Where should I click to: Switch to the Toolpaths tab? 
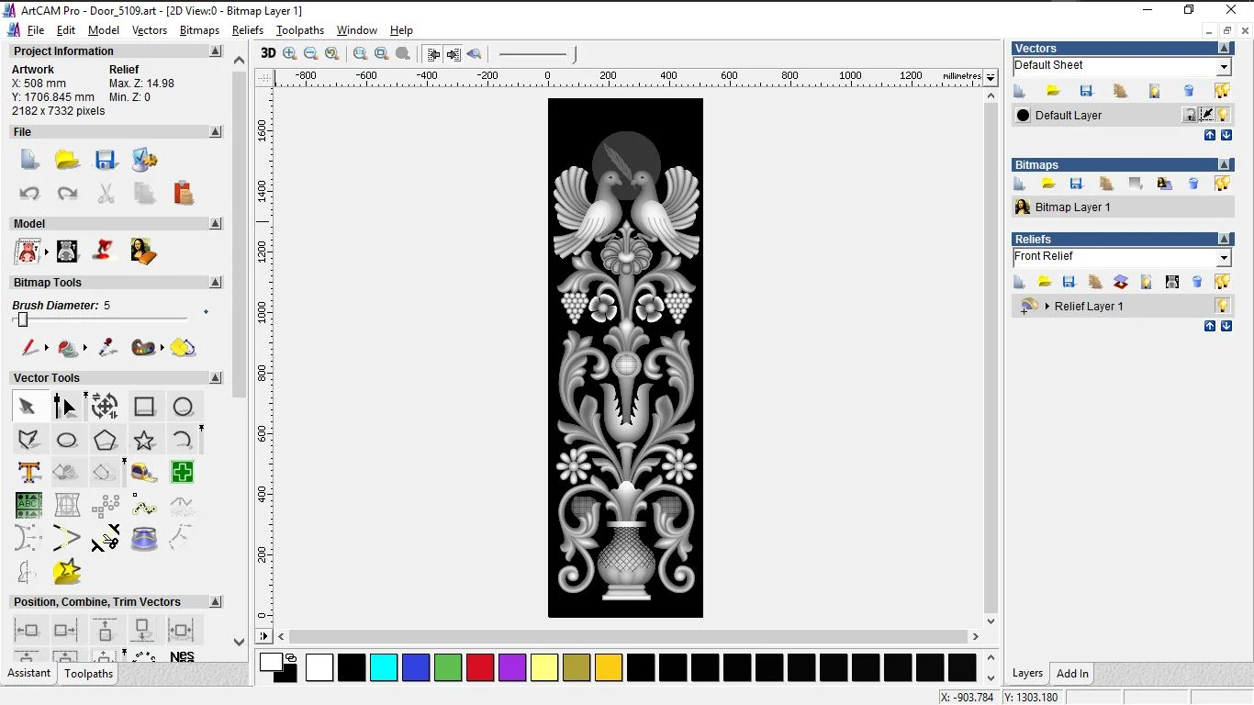(x=88, y=673)
